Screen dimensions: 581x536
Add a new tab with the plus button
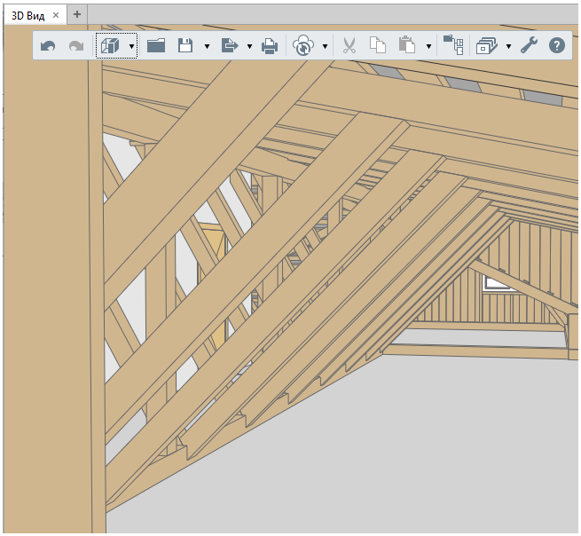click(77, 14)
